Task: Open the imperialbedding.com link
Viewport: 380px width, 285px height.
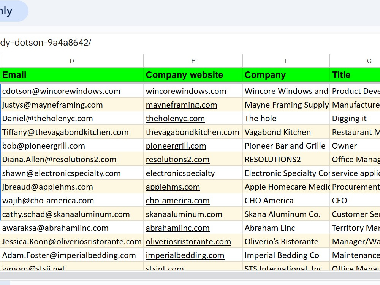Action: point(185,255)
